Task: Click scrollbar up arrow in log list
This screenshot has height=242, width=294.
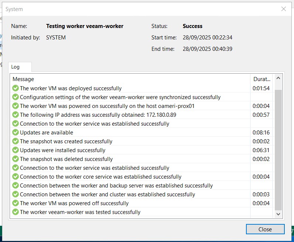Action: pyautogui.click(x=278, y=78)
